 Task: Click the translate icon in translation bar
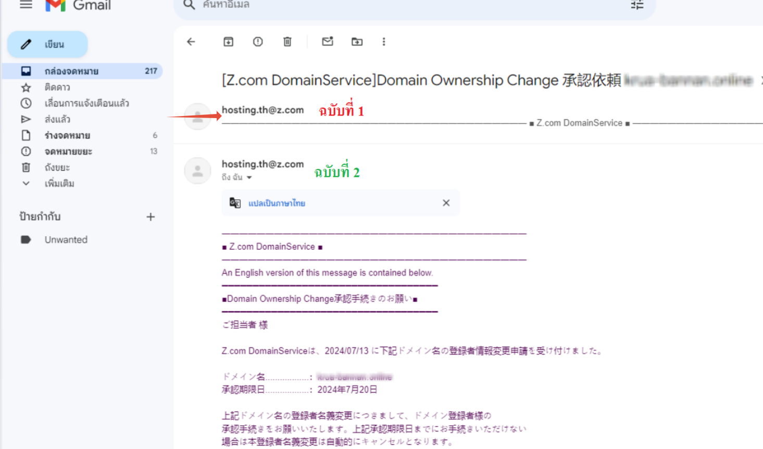[x=235, y=203]
